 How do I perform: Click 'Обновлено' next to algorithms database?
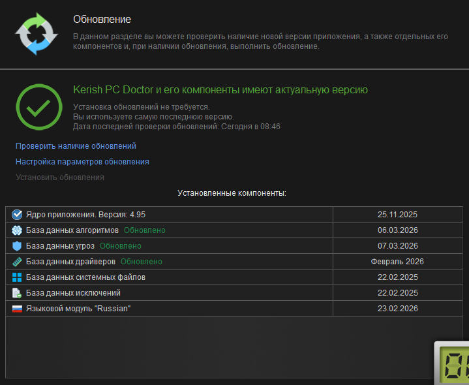(x=145, y=230)
